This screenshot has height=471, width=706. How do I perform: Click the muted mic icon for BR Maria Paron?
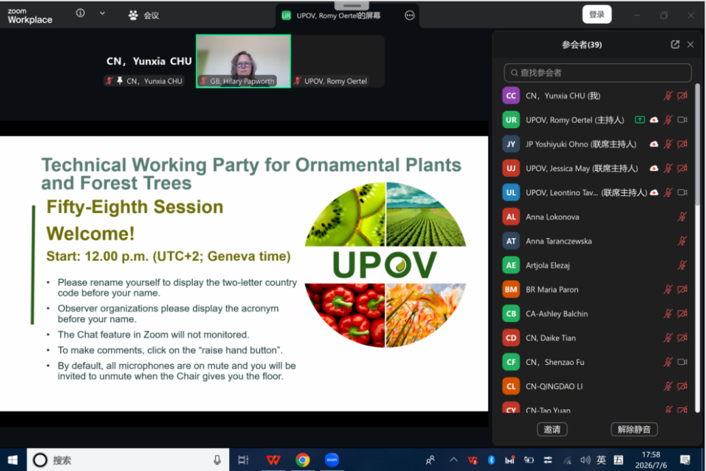(x=668, y=289)
